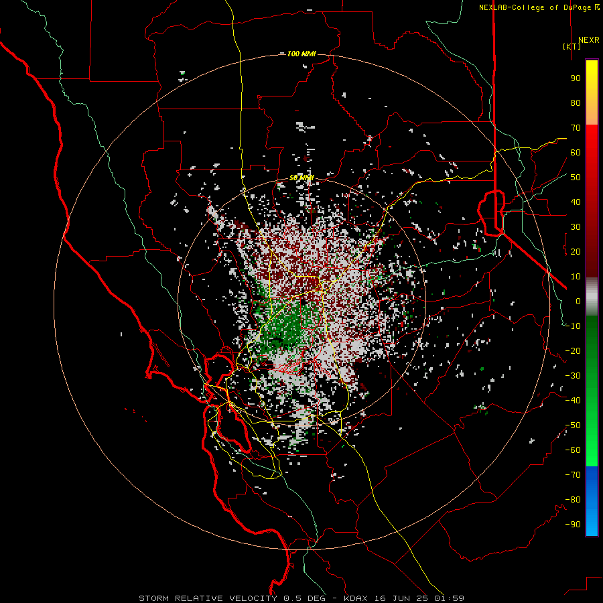Click the gray zero band of color bar

point(592,297)
